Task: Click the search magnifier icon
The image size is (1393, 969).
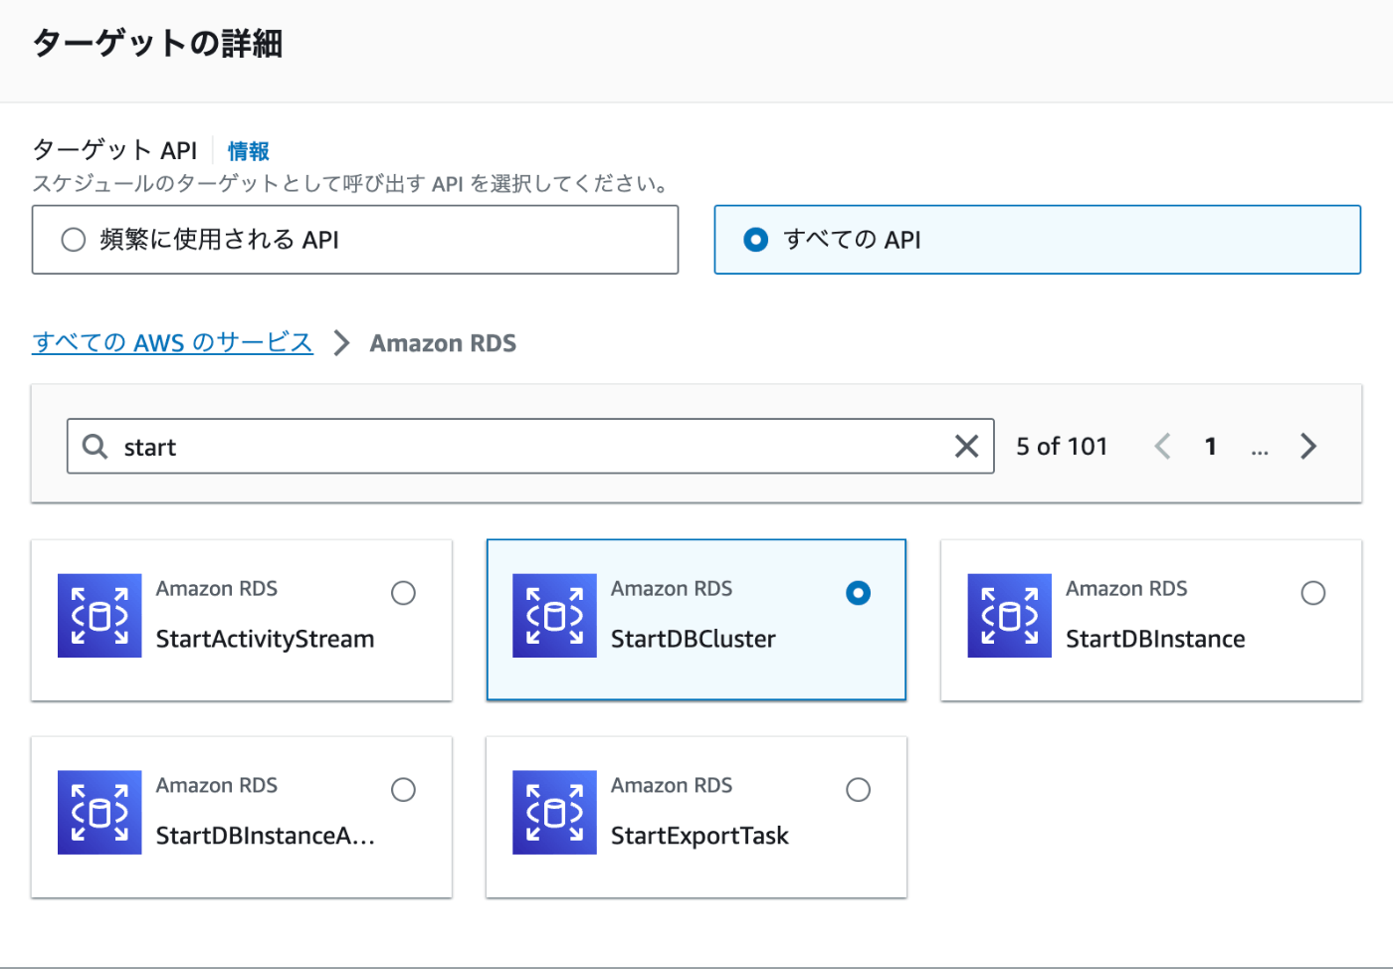Action: click(95, 447)
